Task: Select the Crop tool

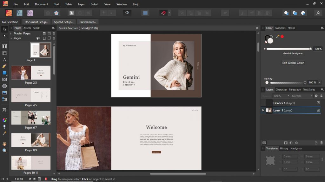Action: coord(4,110)
